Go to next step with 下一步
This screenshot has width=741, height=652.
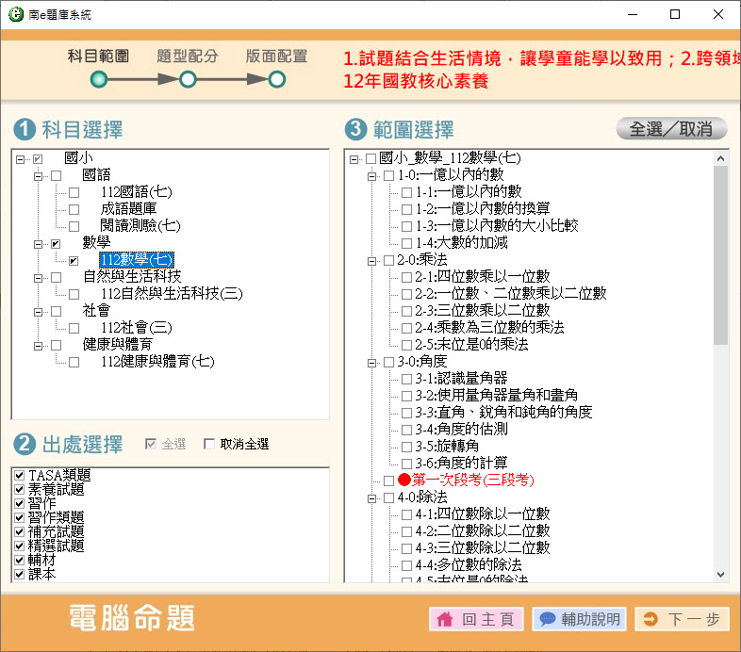point(681,619)
